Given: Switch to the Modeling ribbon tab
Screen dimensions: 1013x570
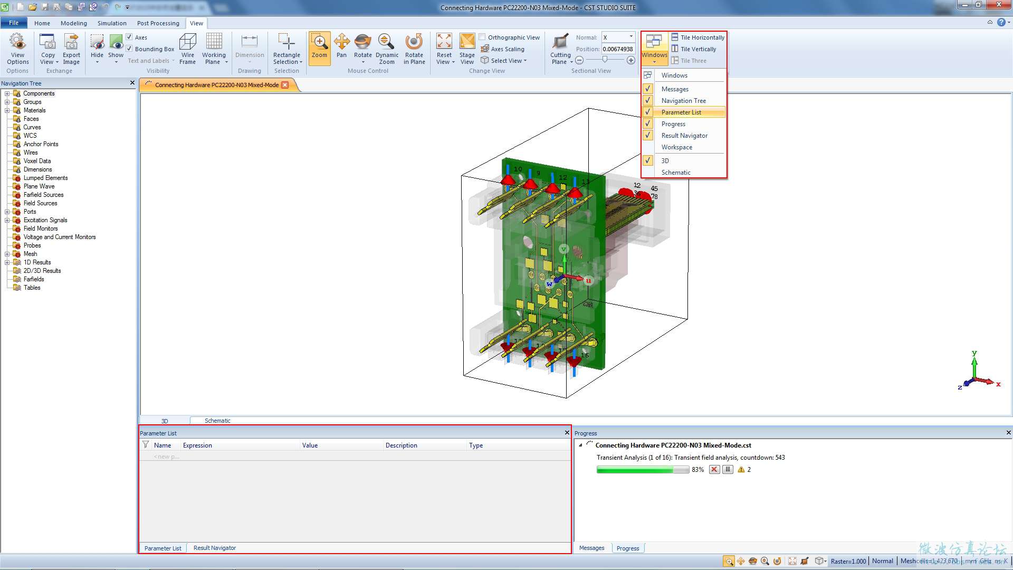Looking at the screenshot, I should [73, 23].
